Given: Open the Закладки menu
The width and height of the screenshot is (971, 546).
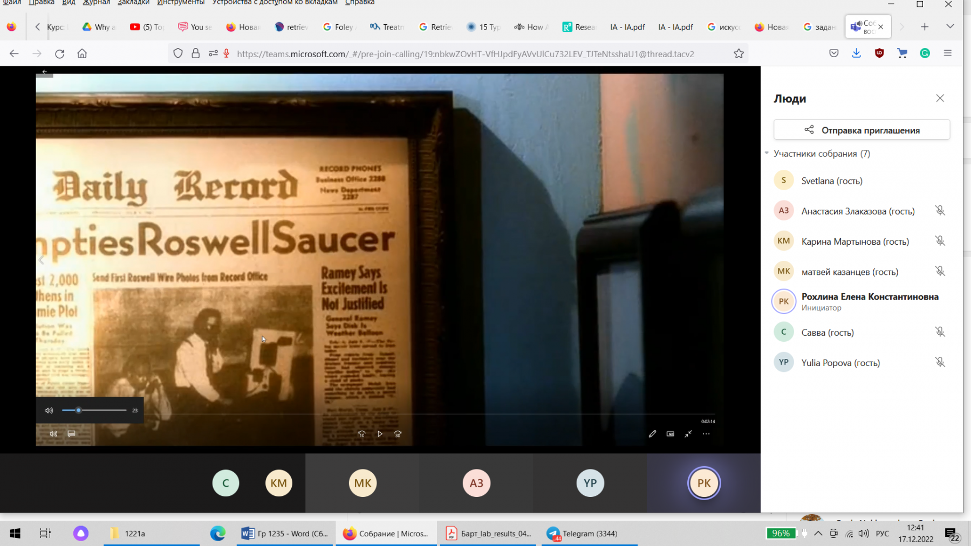Looking at the screenshot, I should [x=133, y=3].
